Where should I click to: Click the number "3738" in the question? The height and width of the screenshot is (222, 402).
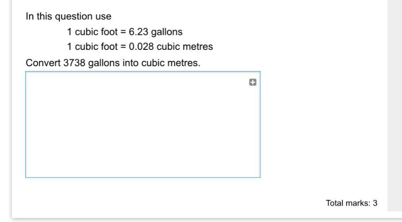pos(73,63)
